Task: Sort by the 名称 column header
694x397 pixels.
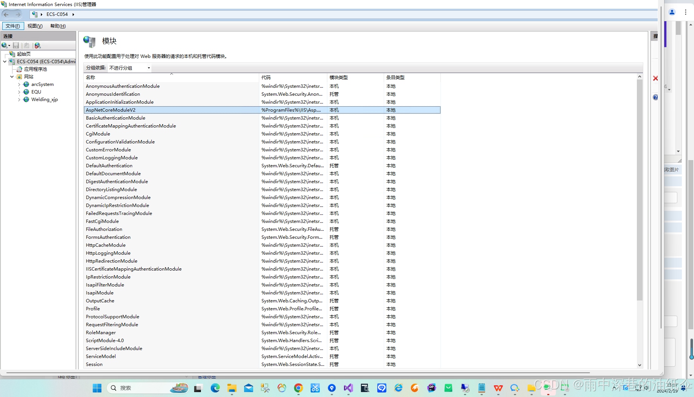Action: (171, 77)
